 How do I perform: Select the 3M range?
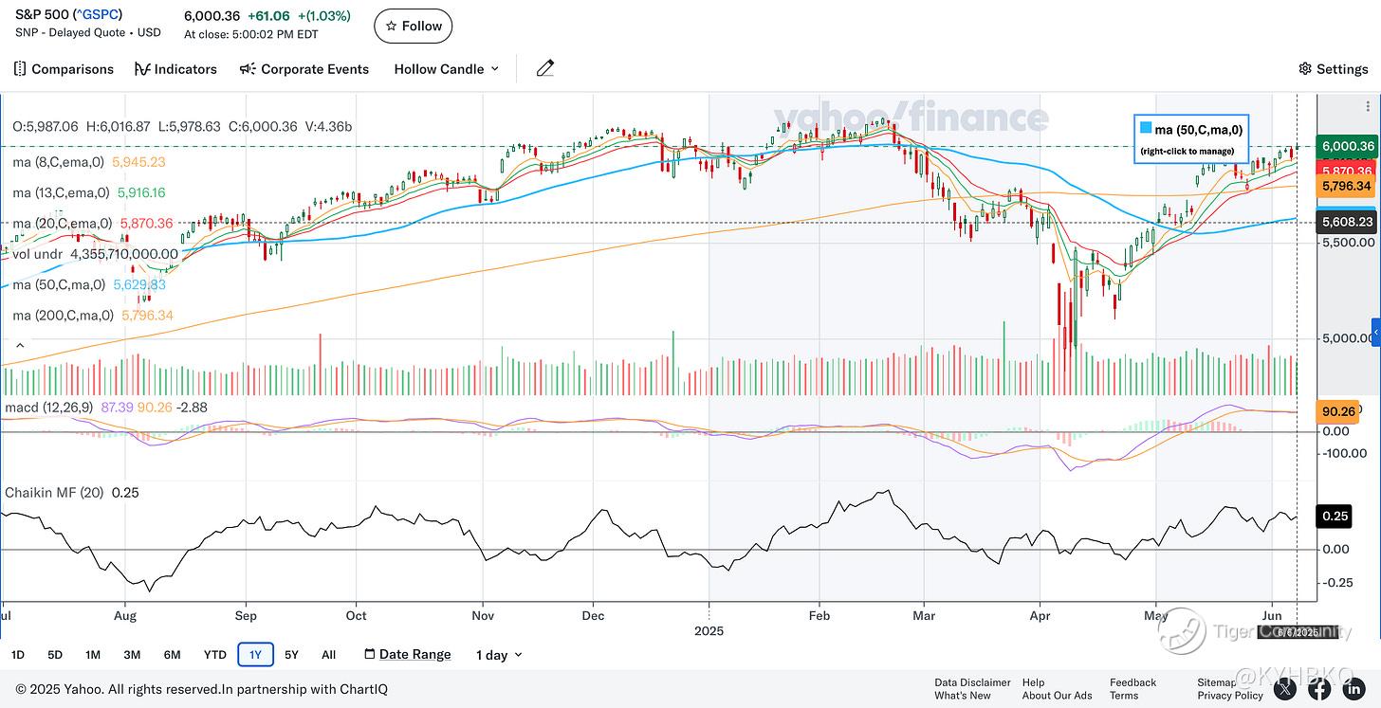click(x=132, y=655)
